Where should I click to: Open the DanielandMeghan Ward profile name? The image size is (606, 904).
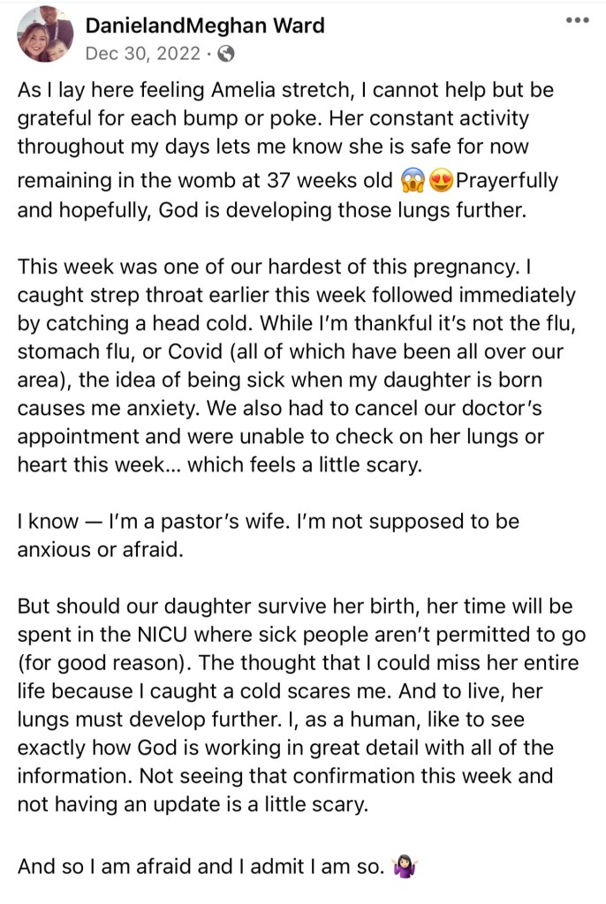coord(205,26)
